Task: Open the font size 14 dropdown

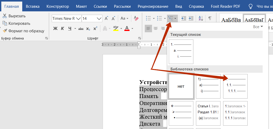Action: (99, 18)
